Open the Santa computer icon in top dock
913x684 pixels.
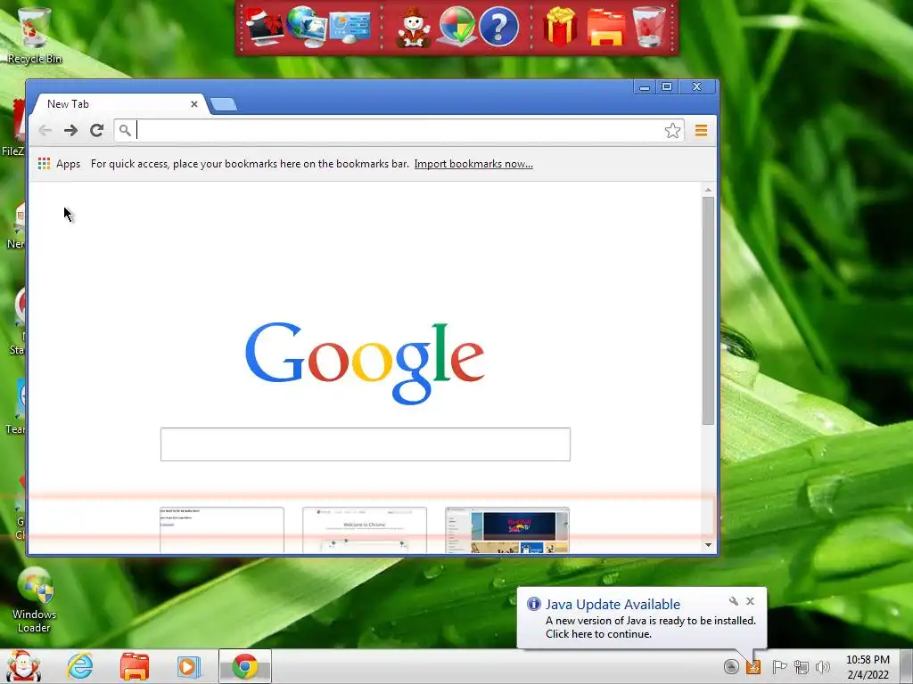(264, 27)
